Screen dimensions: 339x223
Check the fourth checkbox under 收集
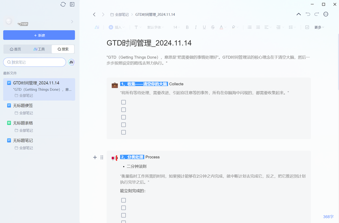[x=123, y=125]
